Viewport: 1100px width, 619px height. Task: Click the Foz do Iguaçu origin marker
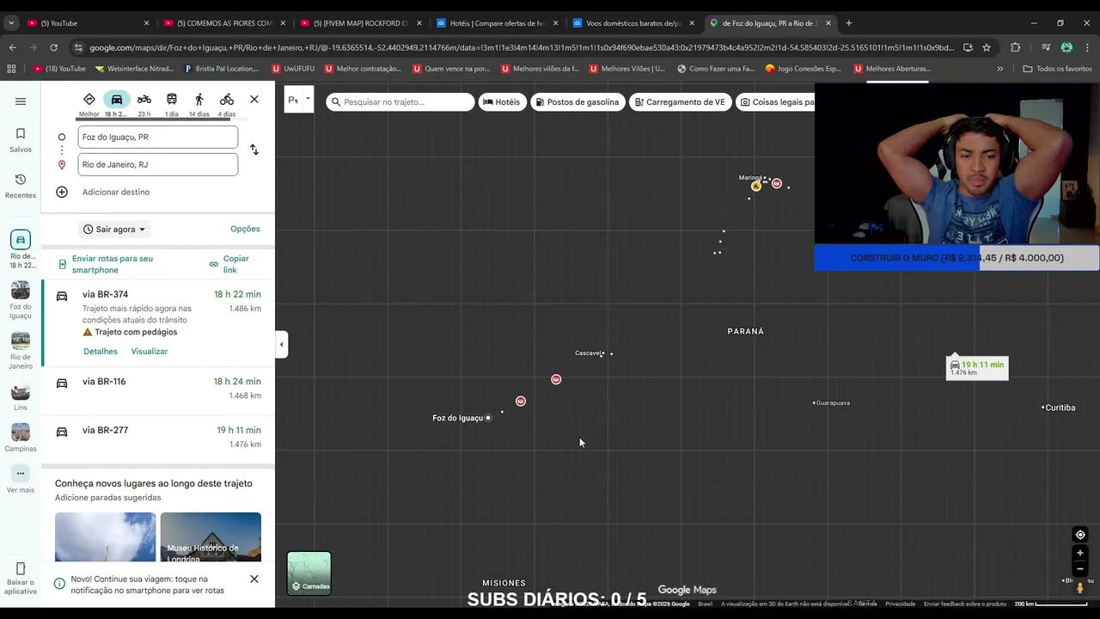click(x=488, y=418)
